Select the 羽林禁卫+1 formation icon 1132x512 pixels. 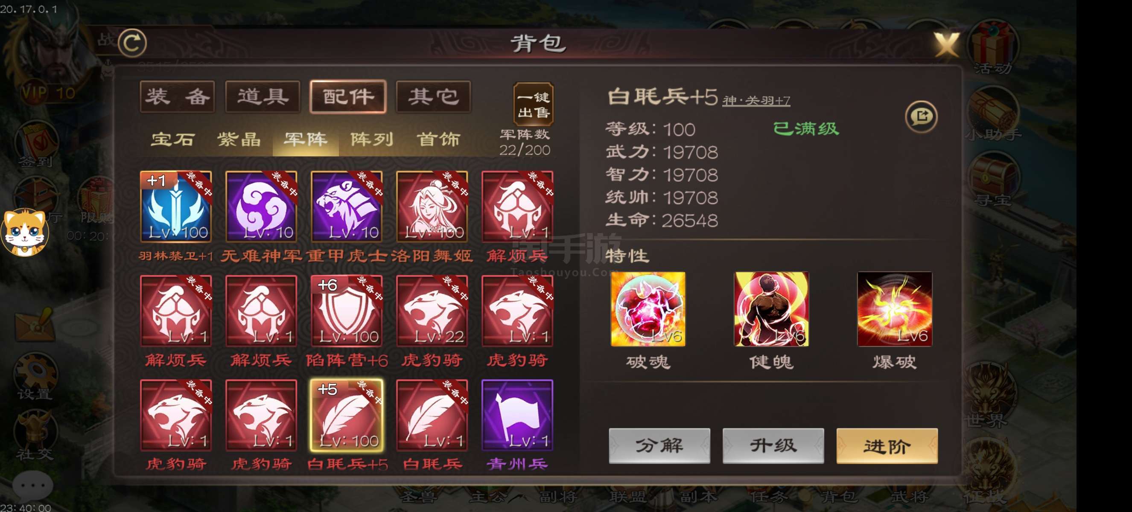tap(176, 206)
